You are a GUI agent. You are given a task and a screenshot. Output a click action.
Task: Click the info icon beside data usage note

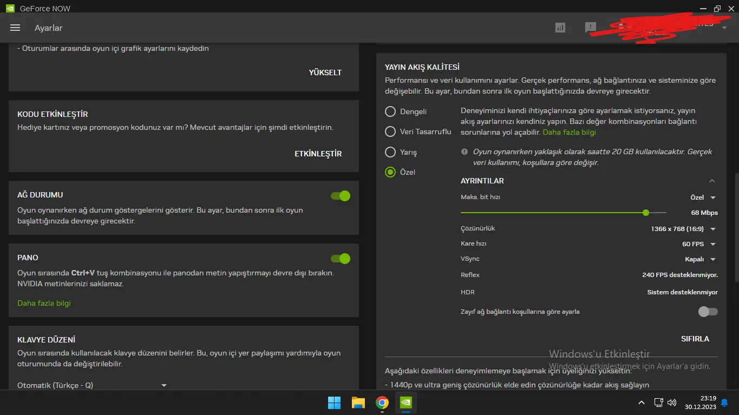(x=465, y=152)
